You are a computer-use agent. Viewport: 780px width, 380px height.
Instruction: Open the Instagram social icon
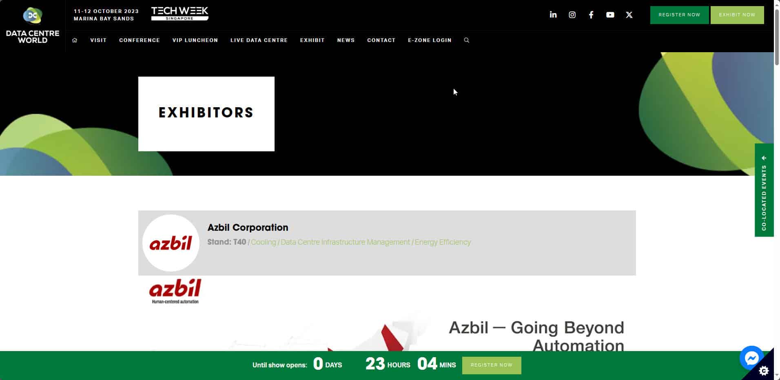pos(572,15)
